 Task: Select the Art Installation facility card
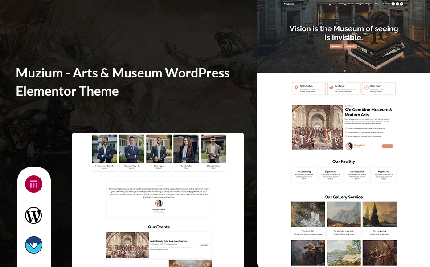357,175
